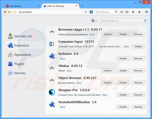
Task: Show More info for Consumer Input
Action: pyautogui.click(x=126, y=47)
